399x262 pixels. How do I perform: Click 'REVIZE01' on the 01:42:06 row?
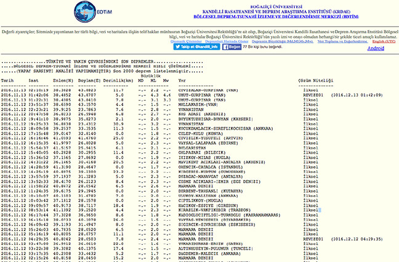(313, 95)
